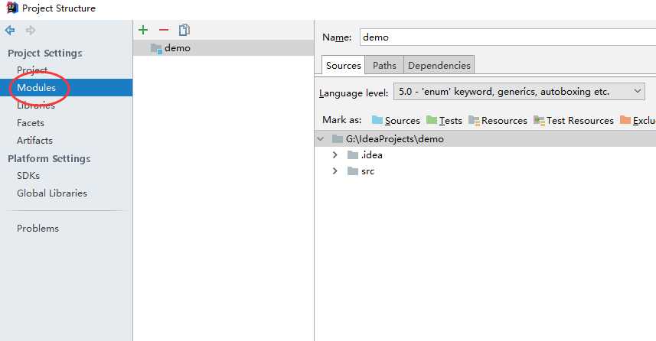Click the back navigation arrow

point(10,30)
